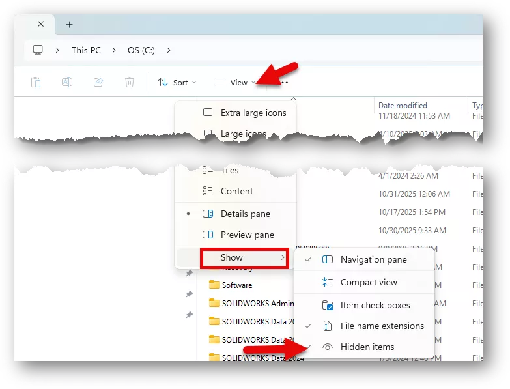
Task: Close the current File Explorer tab
Action: pos(40,24)
